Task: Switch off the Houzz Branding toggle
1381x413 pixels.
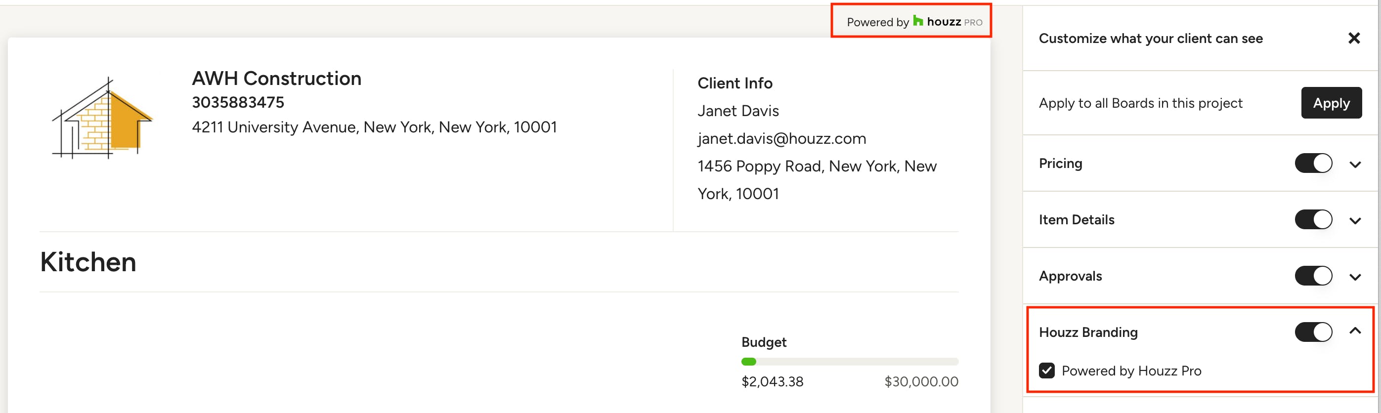Action: 1313,332
